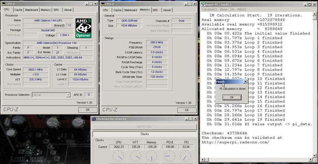Screen dimensions: 318x164
Task: Close the Finish dialog with its X button
Action: coord(245,81)
